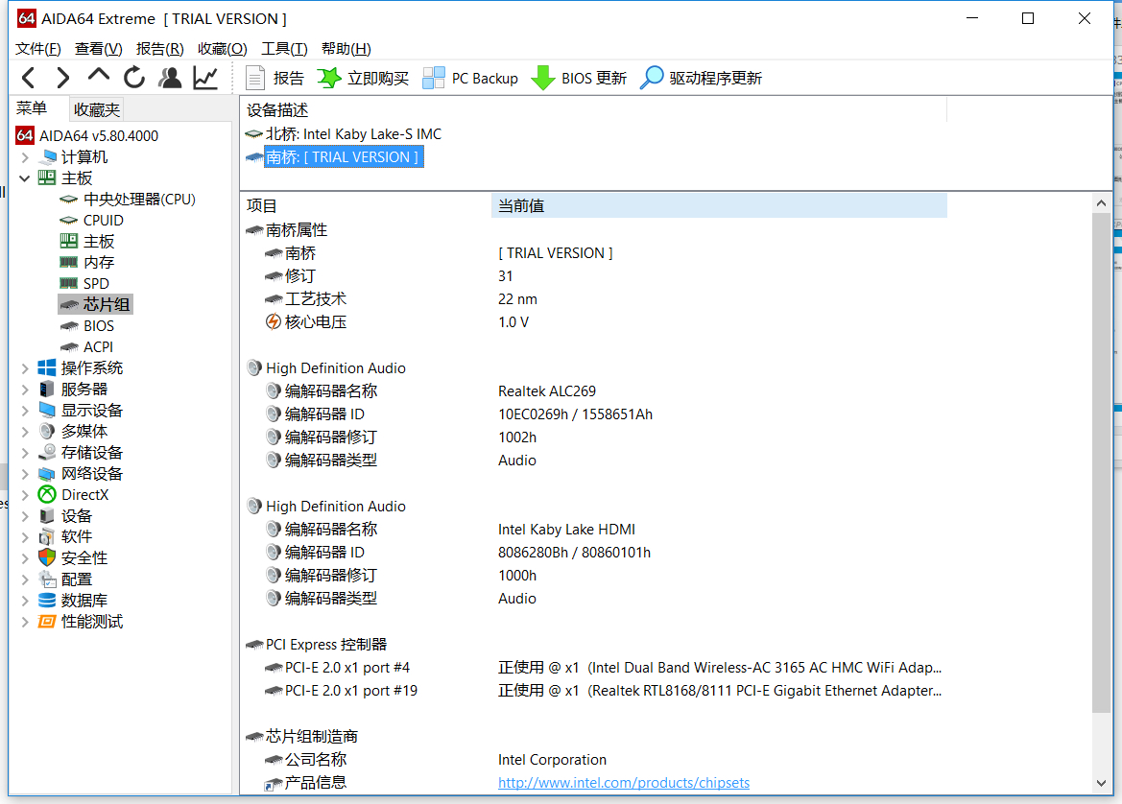Select the SPD tree item

click(84, 284)
